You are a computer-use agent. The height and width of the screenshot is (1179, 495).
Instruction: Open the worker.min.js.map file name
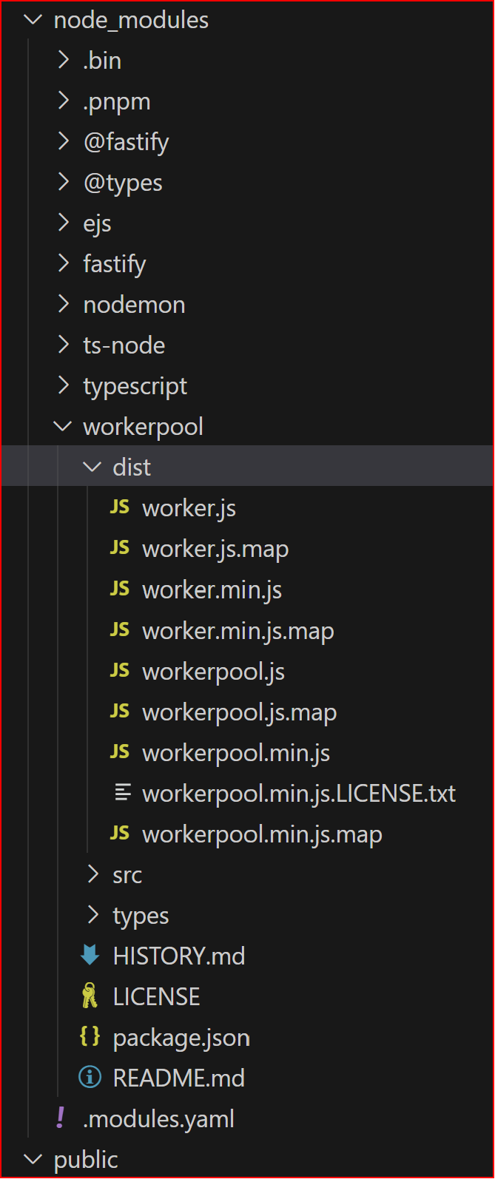click(x=238, y=631)
